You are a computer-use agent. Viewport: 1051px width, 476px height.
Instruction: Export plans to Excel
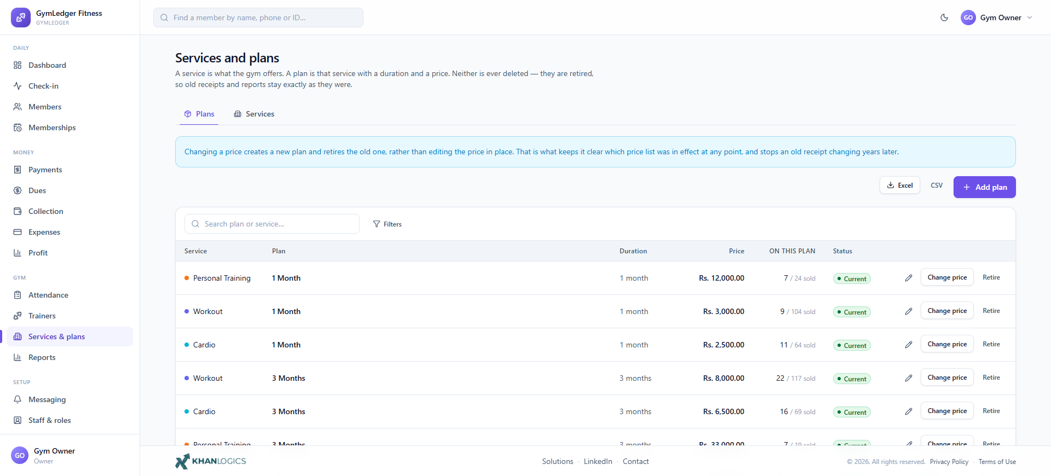tap(900, 185)
